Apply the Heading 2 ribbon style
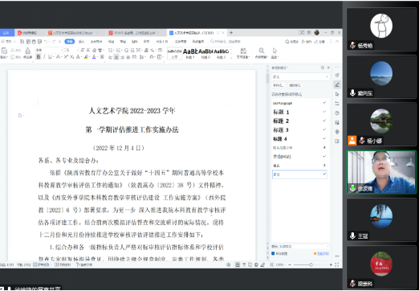419x291 pixels. pyautogui.click(x=205, y=53)
